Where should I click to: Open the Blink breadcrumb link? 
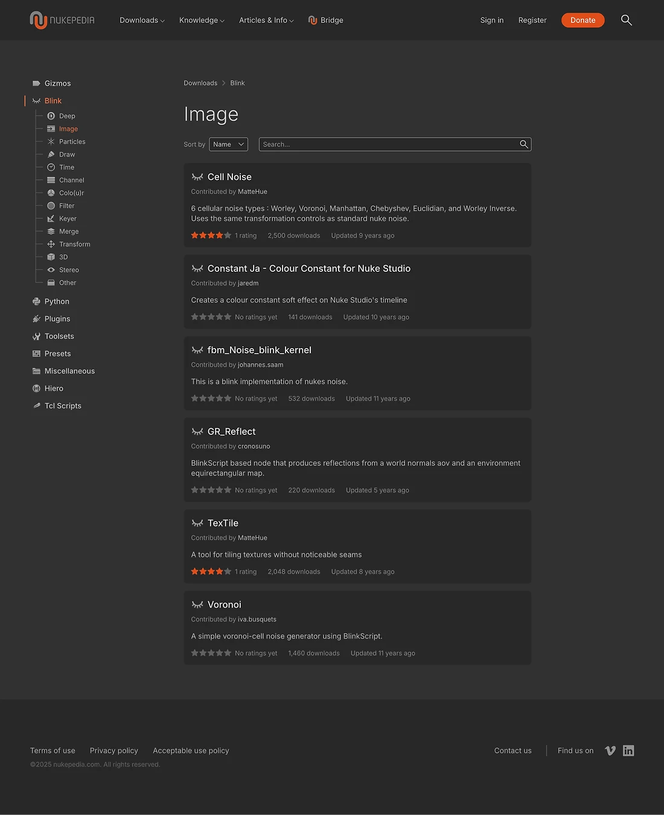coord(237,83)
